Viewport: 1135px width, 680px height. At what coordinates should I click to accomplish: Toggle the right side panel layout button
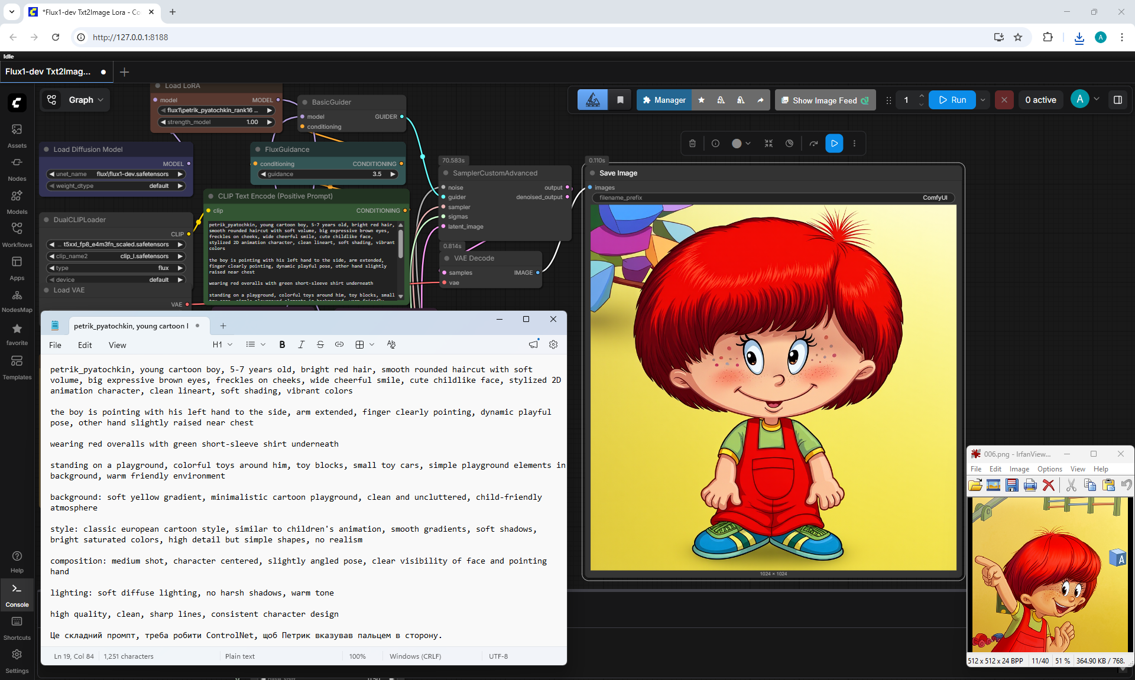1117,100
